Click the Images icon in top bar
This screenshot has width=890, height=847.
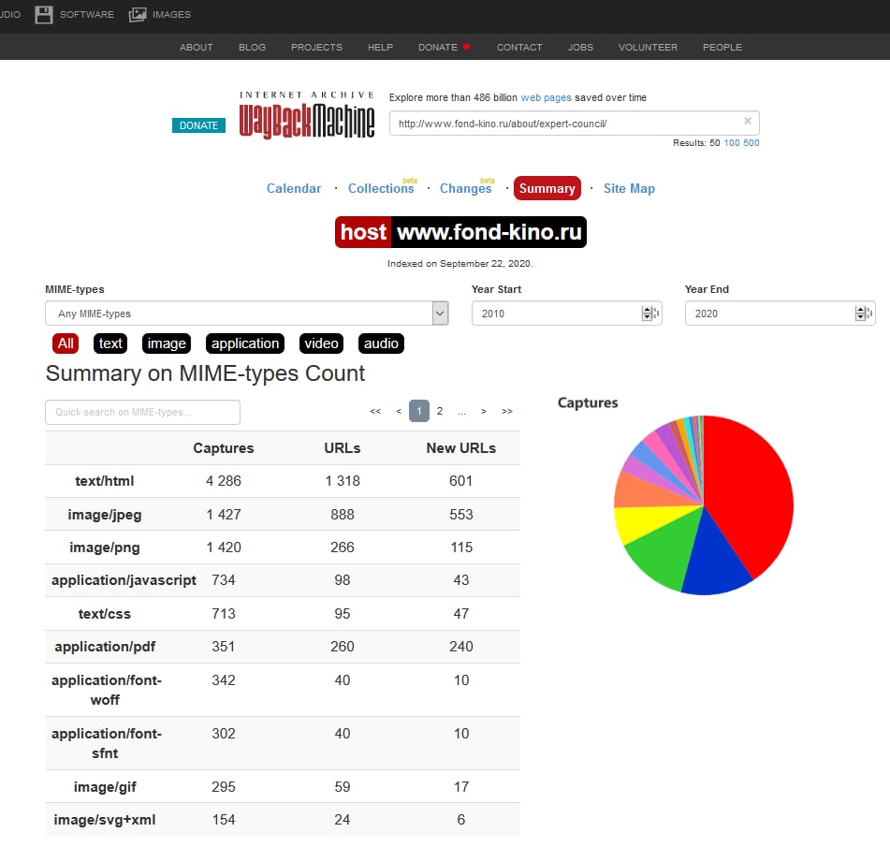[138, 15]
